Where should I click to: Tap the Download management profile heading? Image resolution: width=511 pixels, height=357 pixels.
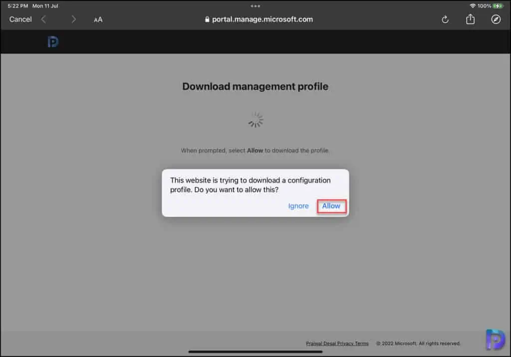pyautogui.click(x=255, y=86)
